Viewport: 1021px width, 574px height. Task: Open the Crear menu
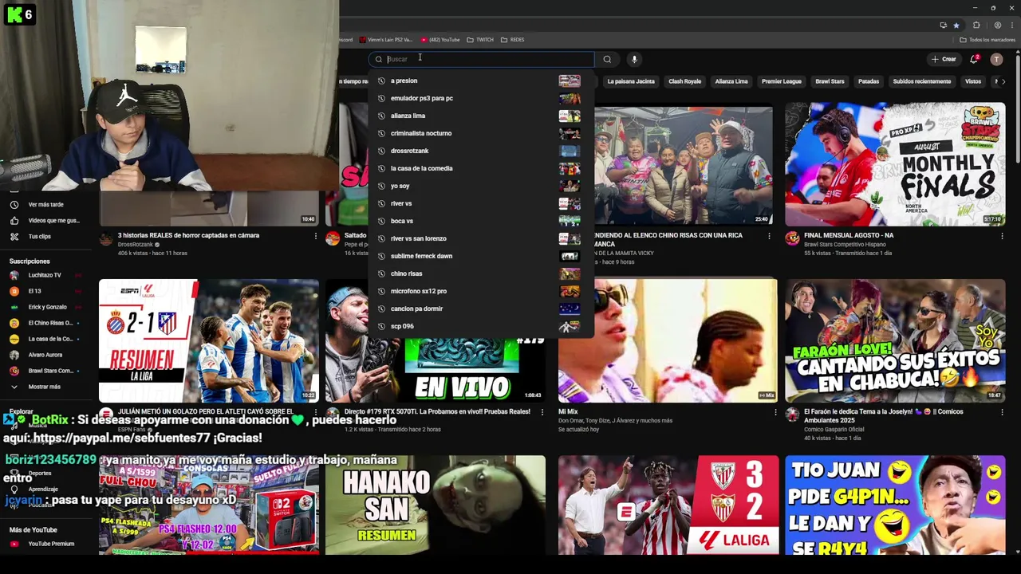(x=944, y=59)
